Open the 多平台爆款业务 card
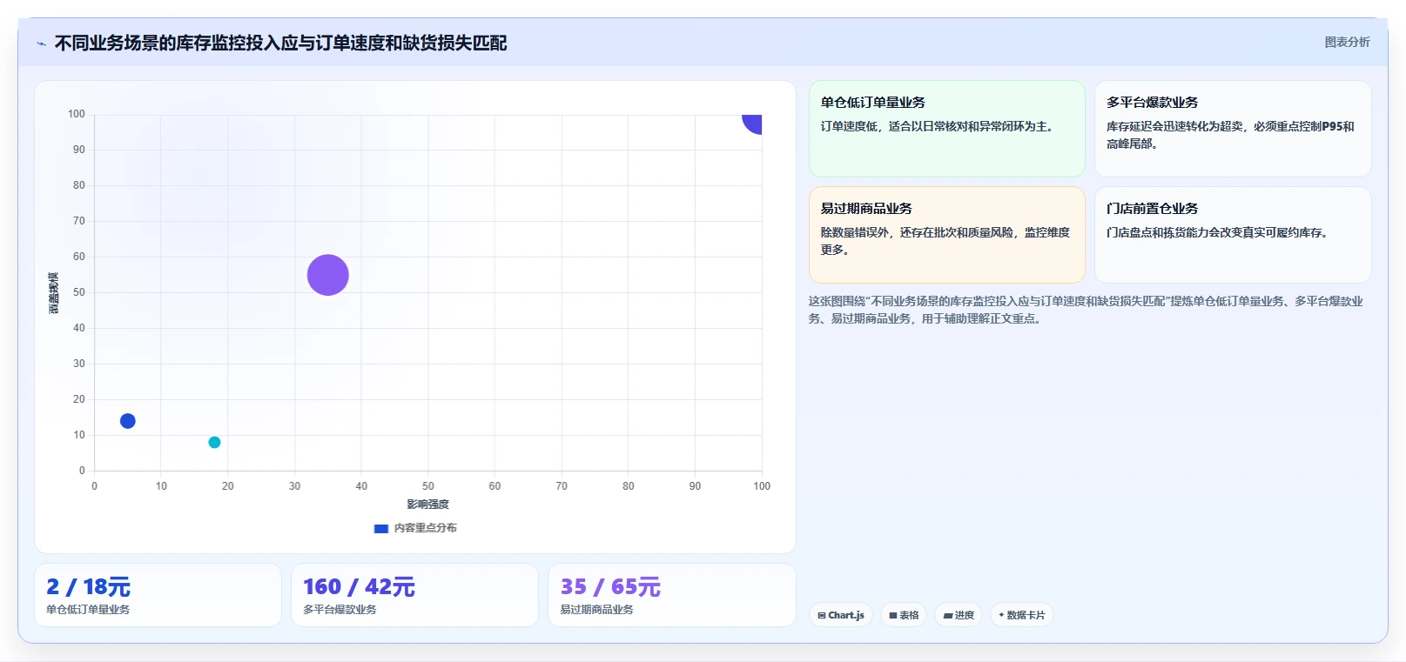The image size is (1406, 662). coord(1233,129)
